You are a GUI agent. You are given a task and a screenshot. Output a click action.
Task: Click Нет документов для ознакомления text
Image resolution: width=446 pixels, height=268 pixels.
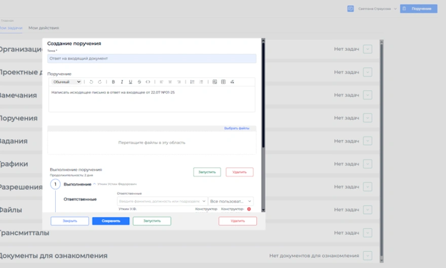314,256
